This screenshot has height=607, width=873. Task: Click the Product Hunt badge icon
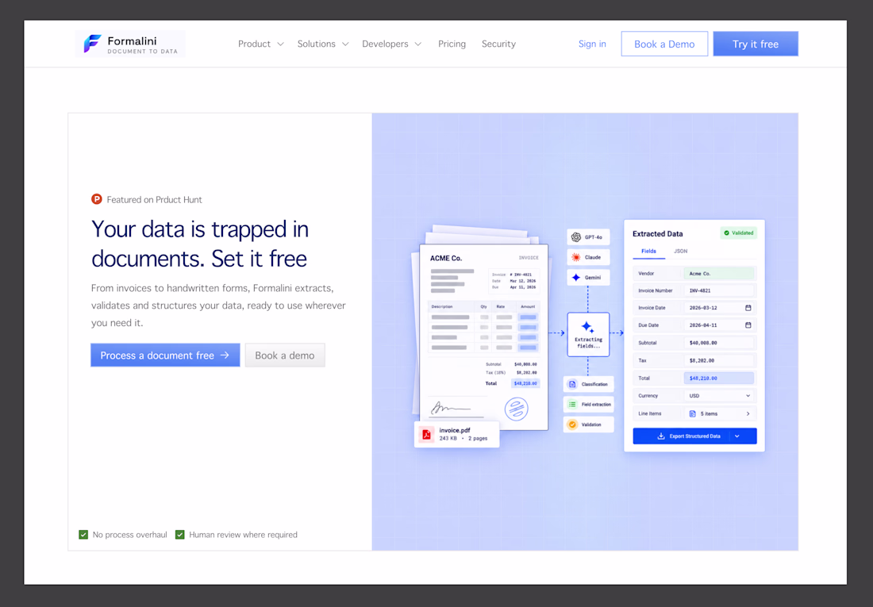97,199
